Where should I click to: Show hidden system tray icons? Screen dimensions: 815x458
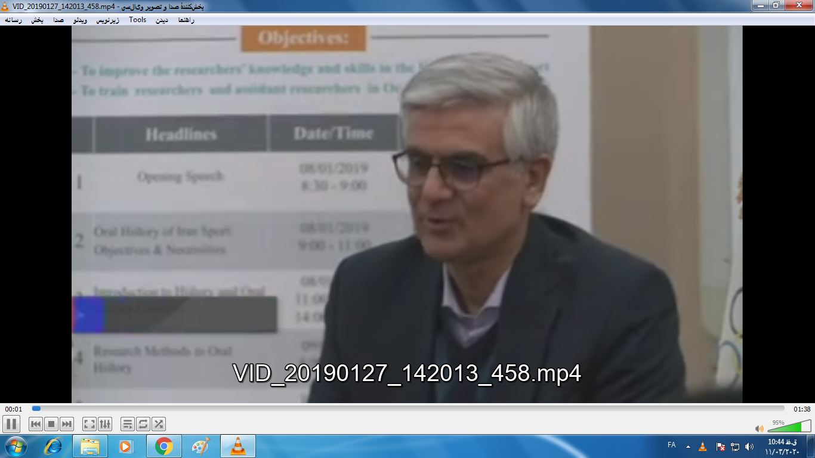(688, 446)
